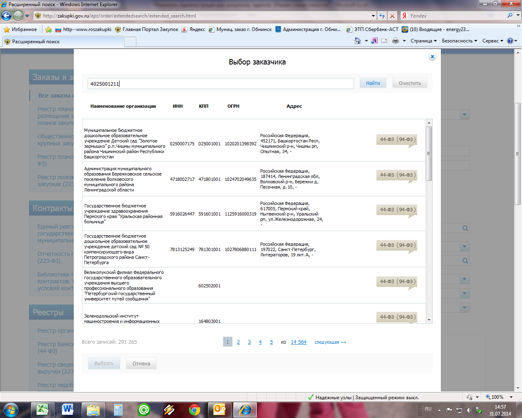Viewport: 522px width, 418px height.
Task: Click the customer search input field
Action: pyautogui.click(x=220, y=84)
